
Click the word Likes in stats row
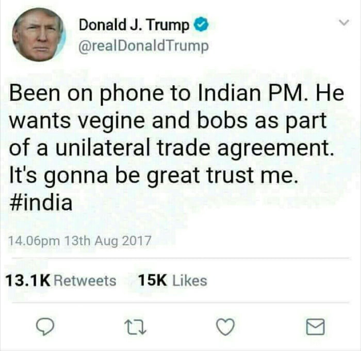(190, 281)
